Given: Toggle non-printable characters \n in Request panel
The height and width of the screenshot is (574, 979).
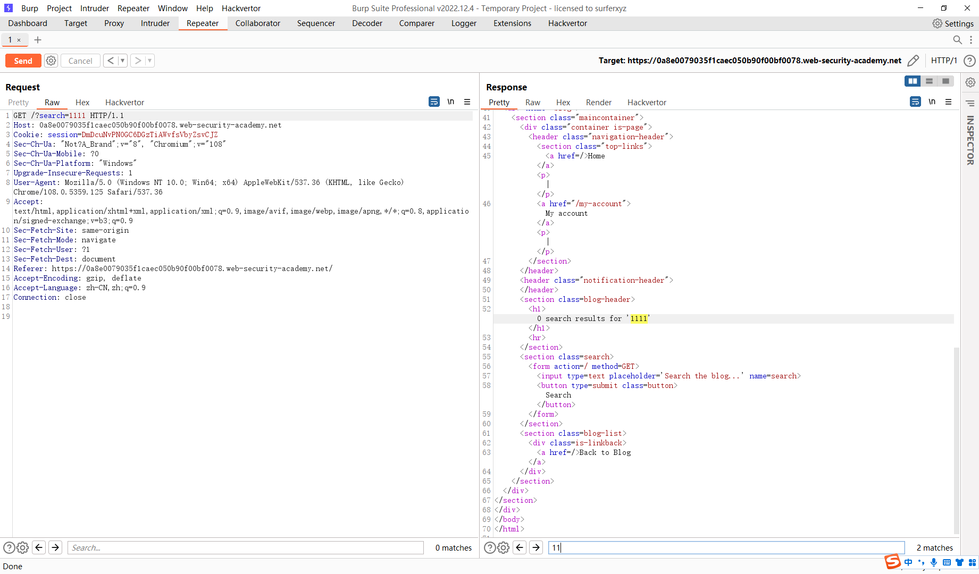Looking at the screenshot, I should click(451, 102).
